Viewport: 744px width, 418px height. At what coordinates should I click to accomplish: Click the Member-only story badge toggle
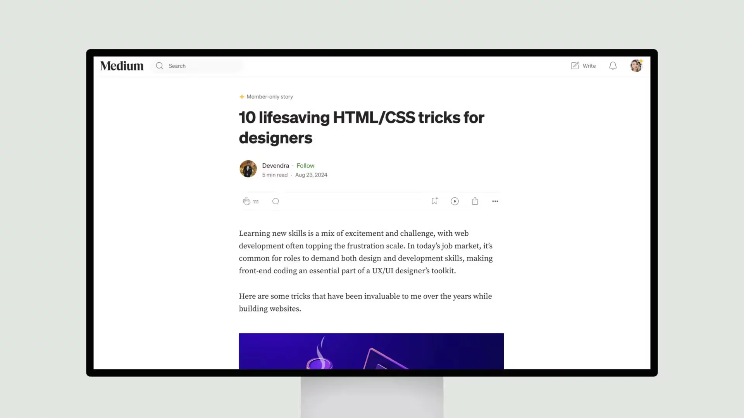(266, 96)
